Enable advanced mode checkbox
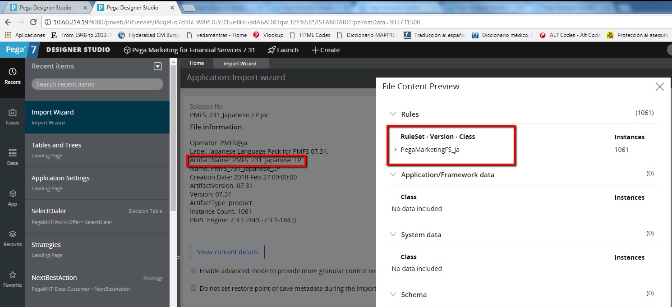Image resolution: width=672 pixels, height=307 pixels. point(193,271)
